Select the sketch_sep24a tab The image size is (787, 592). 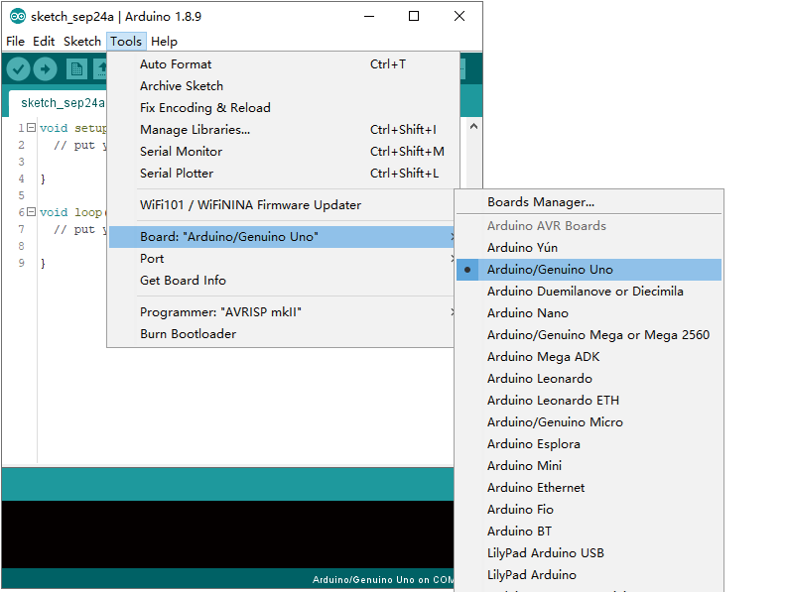coord(63,103)
